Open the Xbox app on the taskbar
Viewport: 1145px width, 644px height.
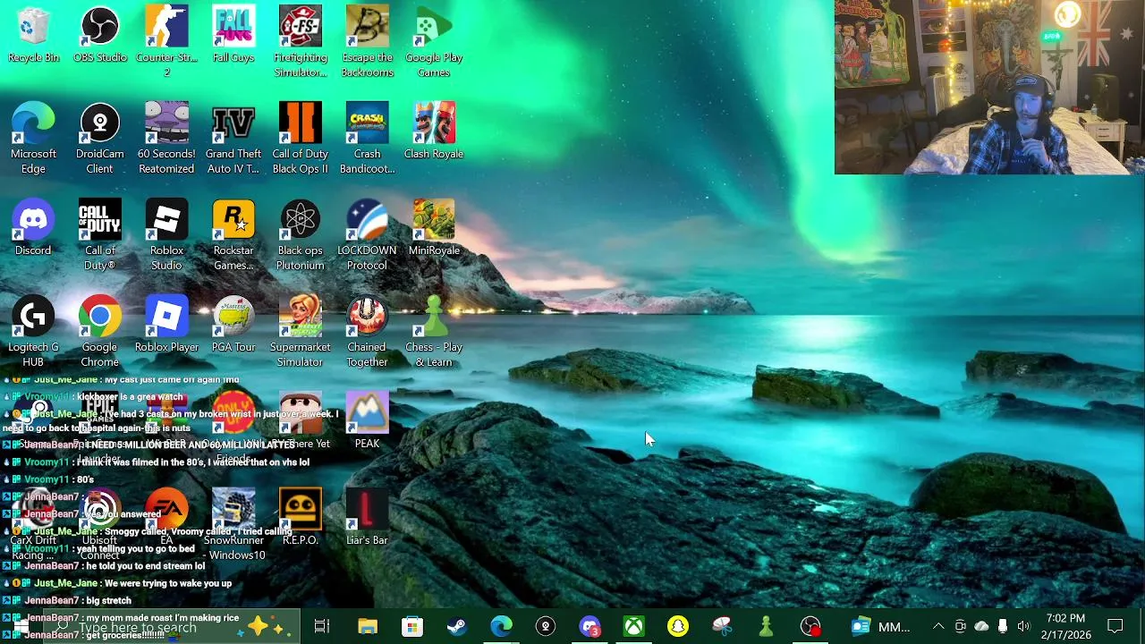click(633, 627)
